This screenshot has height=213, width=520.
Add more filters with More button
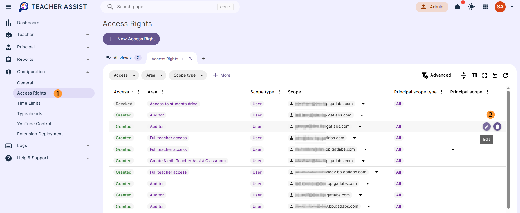[221, 75]
